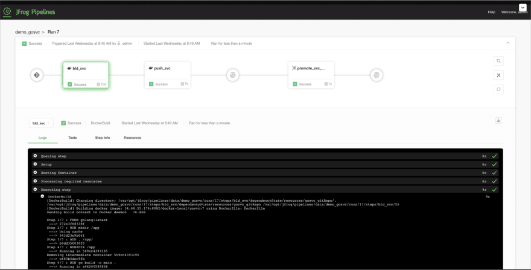Go to demo_gosvc breadcrumb link

point(27,32)
